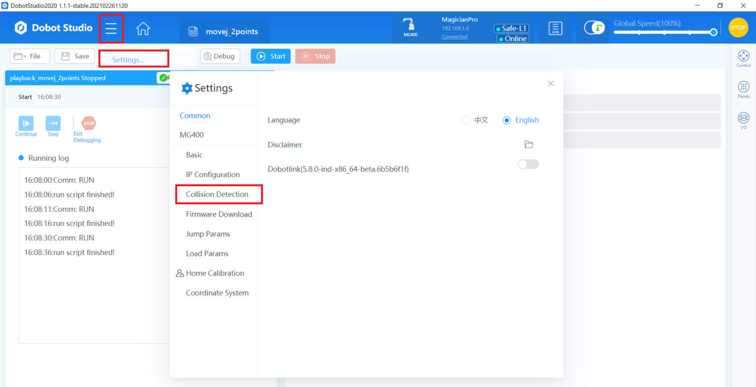The height and width of the screenshot is (387, 756).
Task: Open Disclaimer folder icon
Action: pos(529,144)
